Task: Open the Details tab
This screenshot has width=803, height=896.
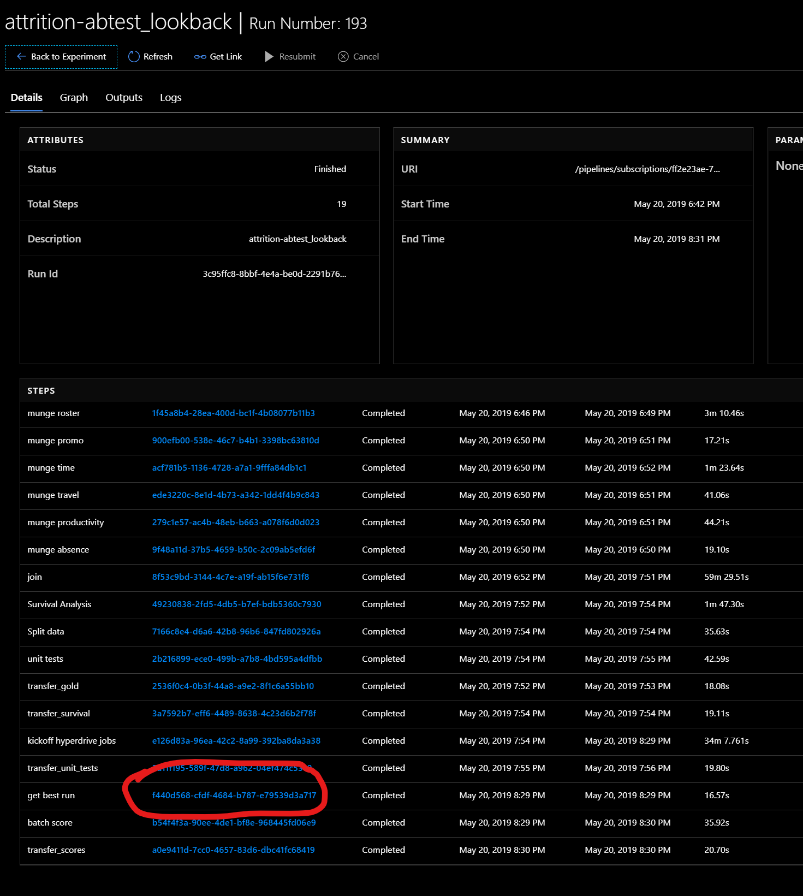Action: click(27, 97)
